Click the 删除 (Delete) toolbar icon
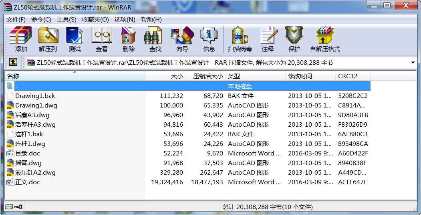Image resolution: width=421 pixels, height=215 pixels. (x=128, y=35)
